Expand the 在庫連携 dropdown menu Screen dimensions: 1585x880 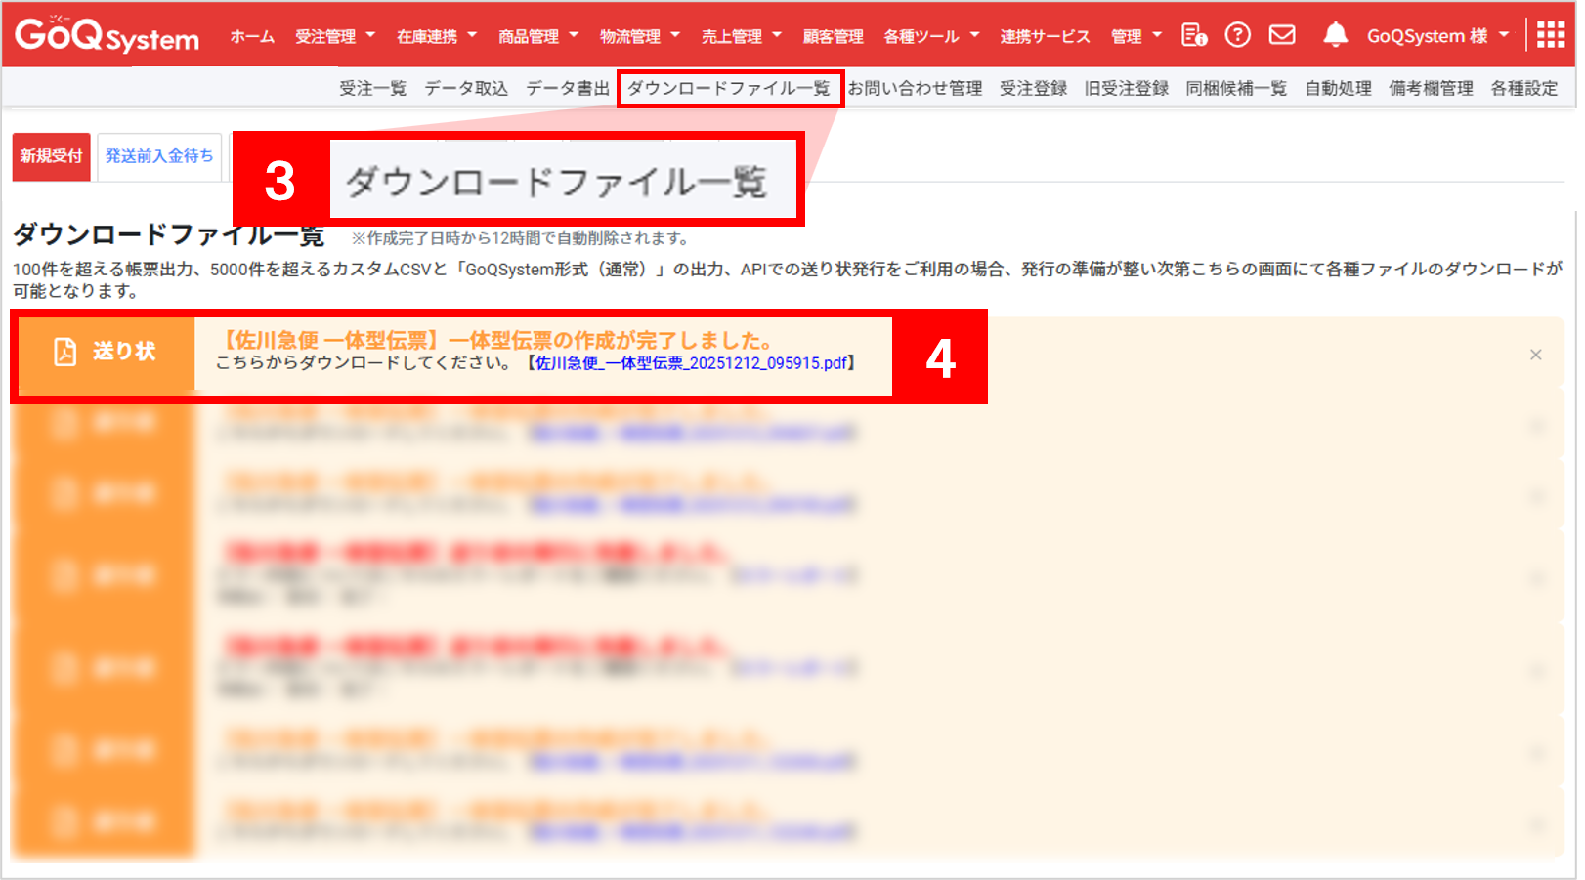click(x=437, y=36)
